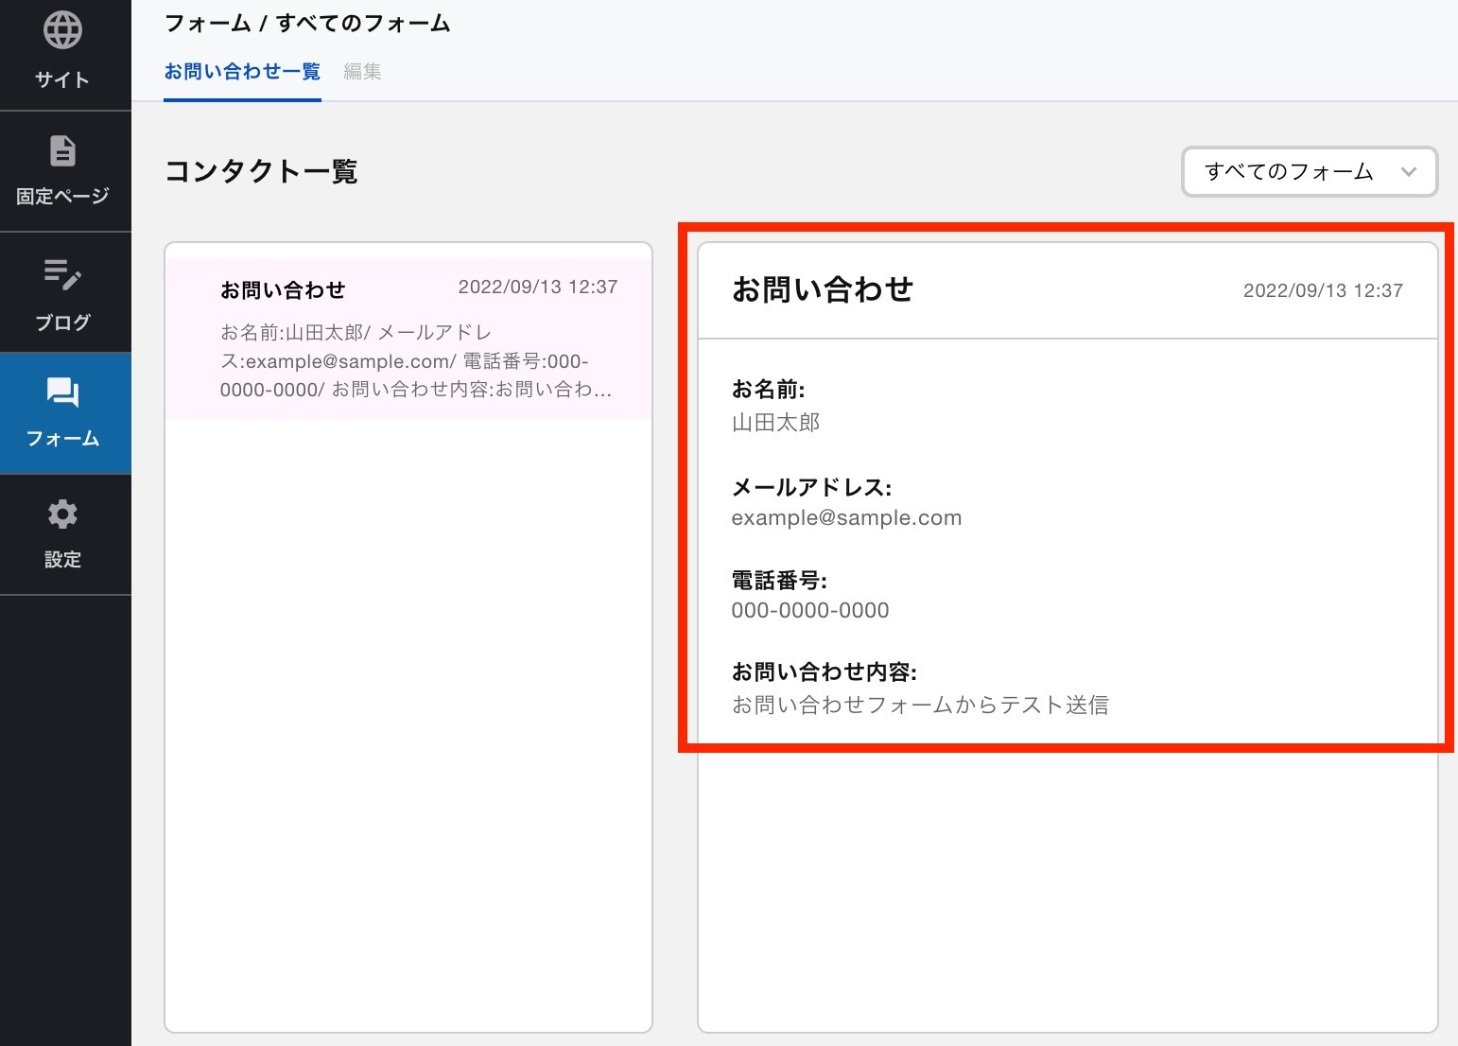
Task: Click the お問い合わせ heading in the detail panel
Action: point(823,288)
